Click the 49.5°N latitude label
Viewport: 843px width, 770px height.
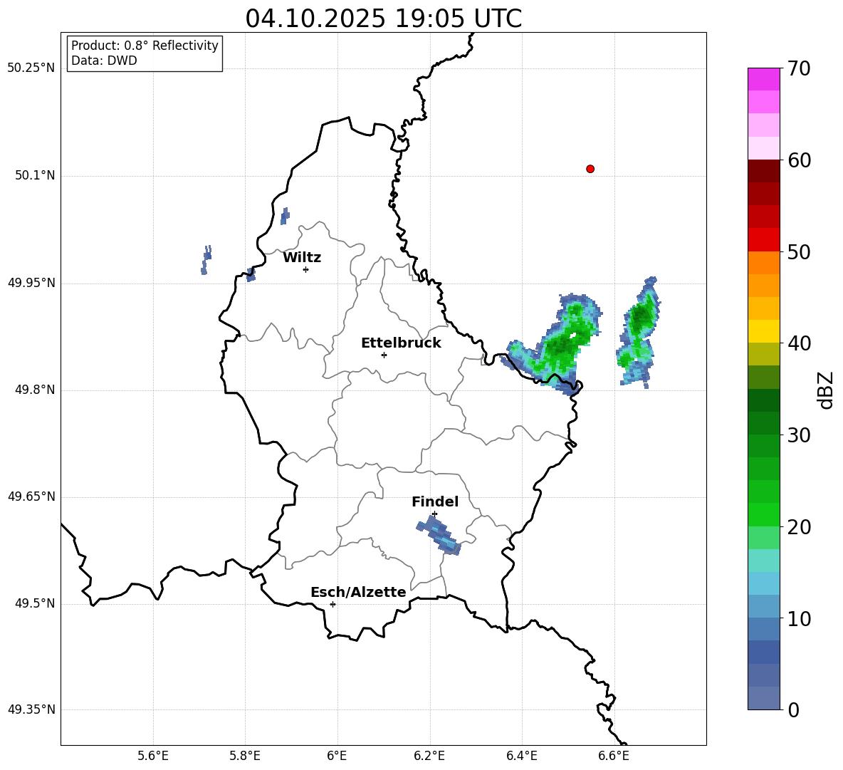click(35, 603)
